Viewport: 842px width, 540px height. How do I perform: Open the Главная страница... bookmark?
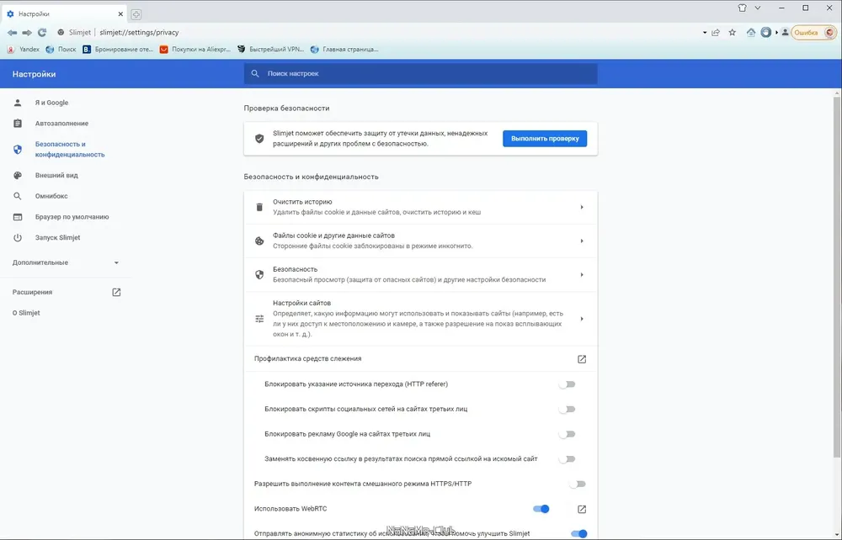[x=344, y=50]
